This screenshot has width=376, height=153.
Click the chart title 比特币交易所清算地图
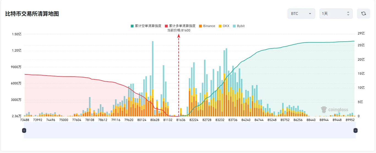tap(32, 14)
